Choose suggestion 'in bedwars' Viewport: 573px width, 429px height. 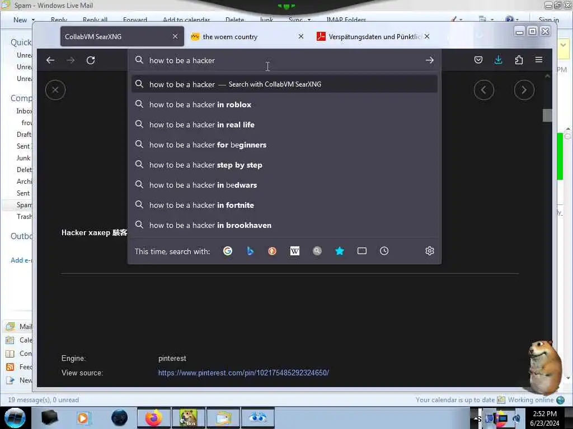click(284, 185)
